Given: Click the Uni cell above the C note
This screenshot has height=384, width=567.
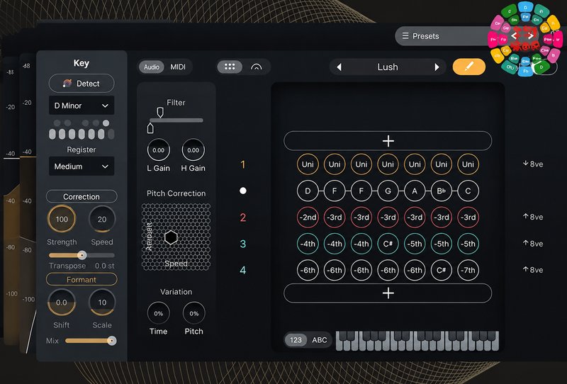Looking at the screenshot, I should point(468,164).
